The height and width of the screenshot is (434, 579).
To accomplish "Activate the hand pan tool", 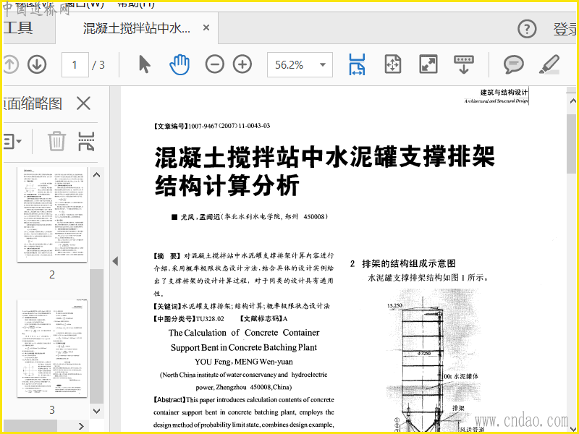I will pyautogui.click(x=179, y=64).
